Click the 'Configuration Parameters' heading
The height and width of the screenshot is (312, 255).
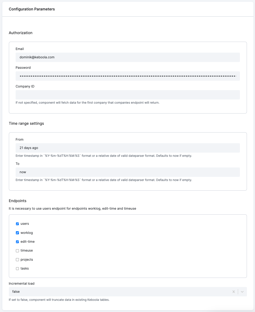pyautogui.click(x=32, y=9)
